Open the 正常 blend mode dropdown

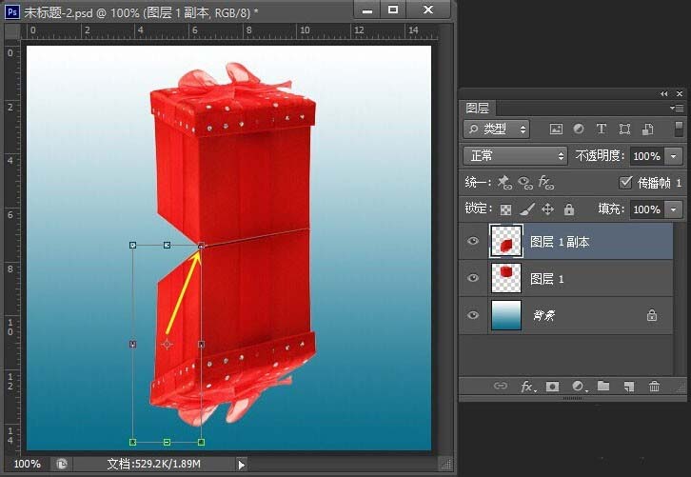(x=515, y=155)
